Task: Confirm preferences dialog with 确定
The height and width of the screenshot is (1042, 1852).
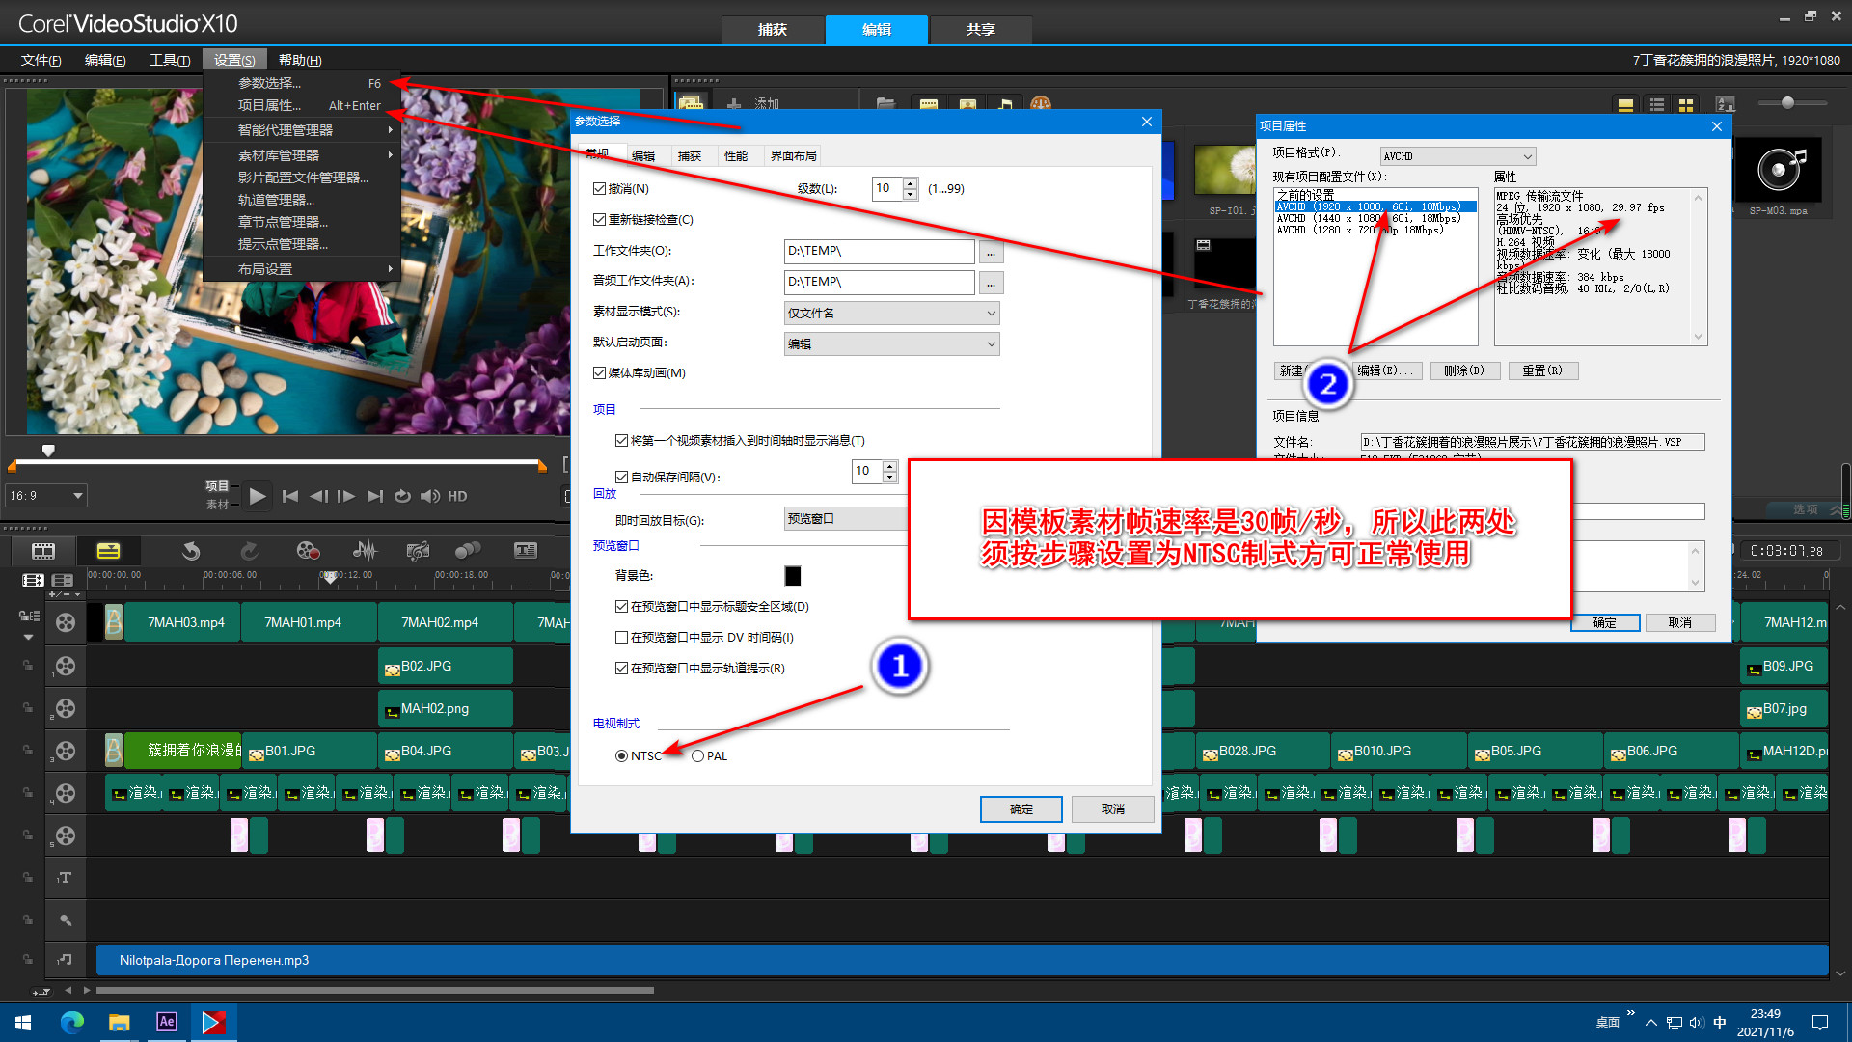Action: click(x=1021, y=809)
